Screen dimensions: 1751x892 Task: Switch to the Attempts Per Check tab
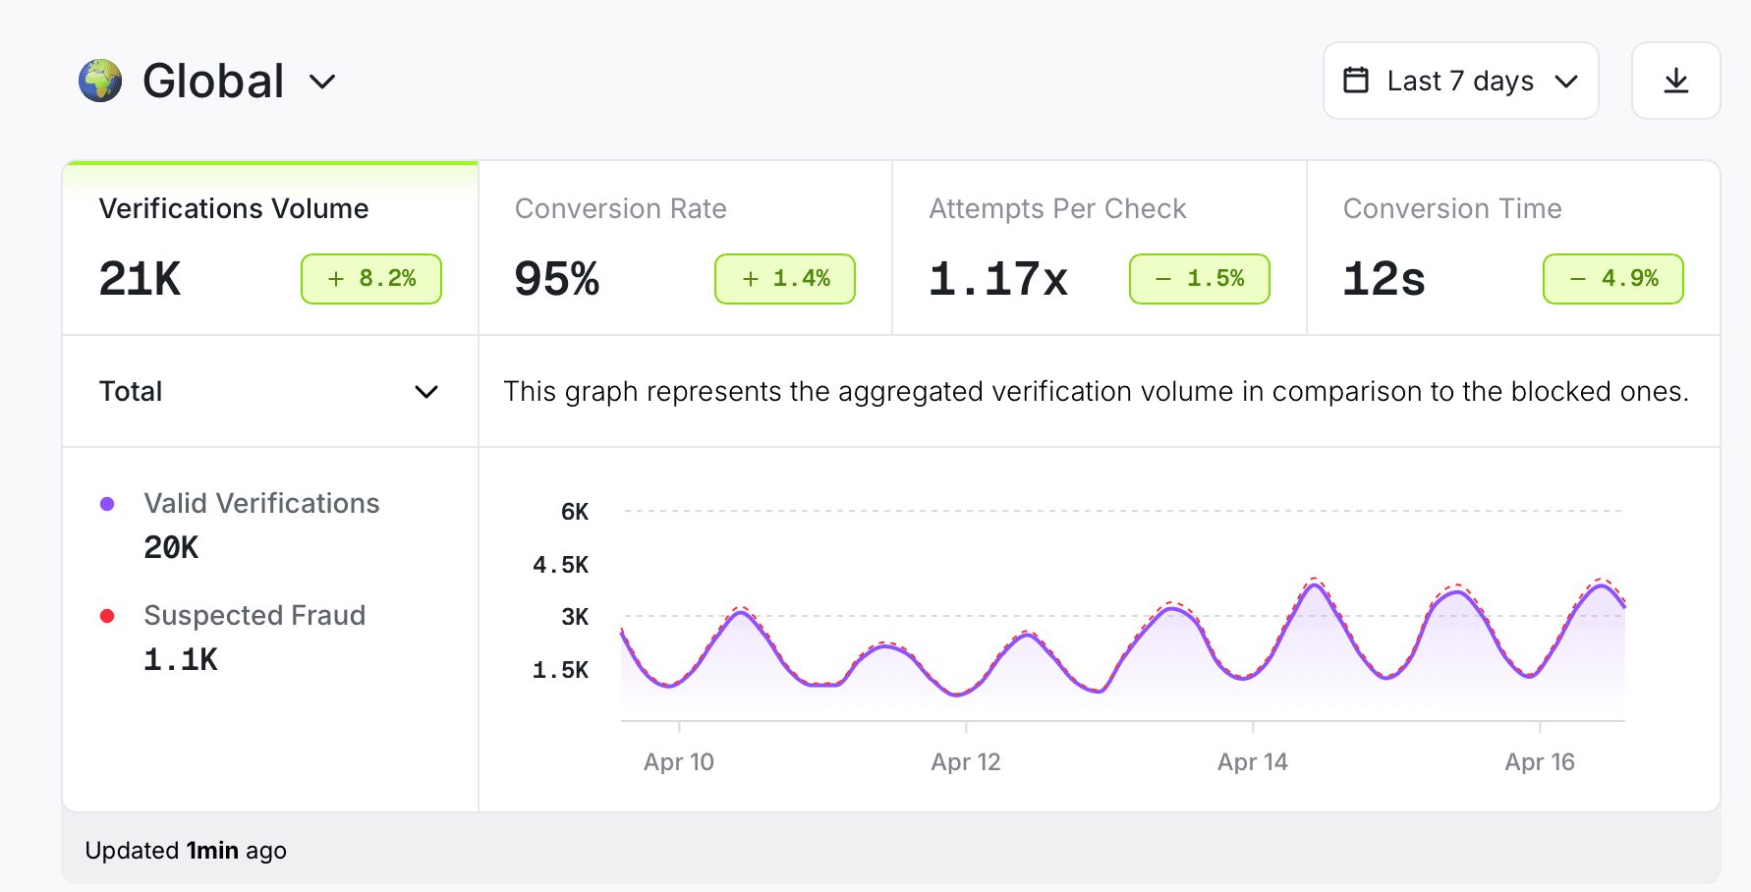coord(1057,208)
